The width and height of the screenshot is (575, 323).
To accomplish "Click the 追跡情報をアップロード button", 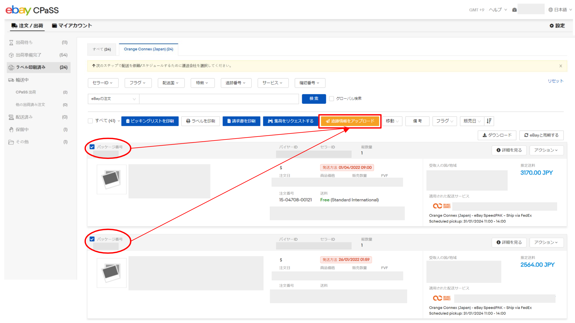I will tap(350, 121).
